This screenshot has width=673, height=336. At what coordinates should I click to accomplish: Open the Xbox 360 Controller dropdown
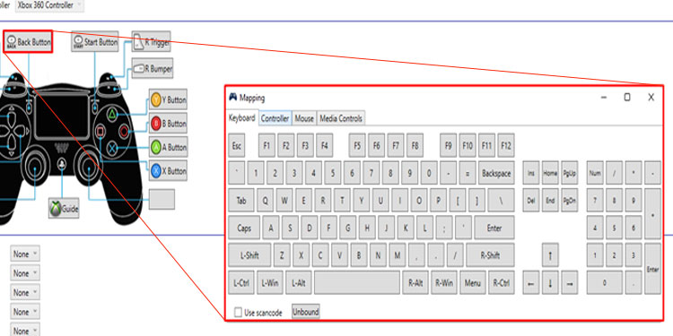tap(49, 5)
